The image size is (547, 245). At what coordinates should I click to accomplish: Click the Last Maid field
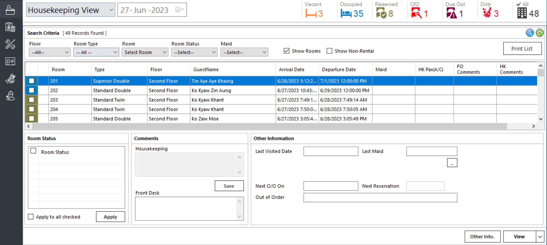[432, 151]
